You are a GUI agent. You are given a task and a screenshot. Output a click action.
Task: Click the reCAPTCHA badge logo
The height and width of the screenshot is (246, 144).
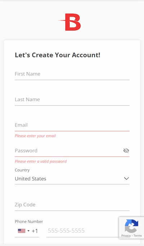pos(131,226)
